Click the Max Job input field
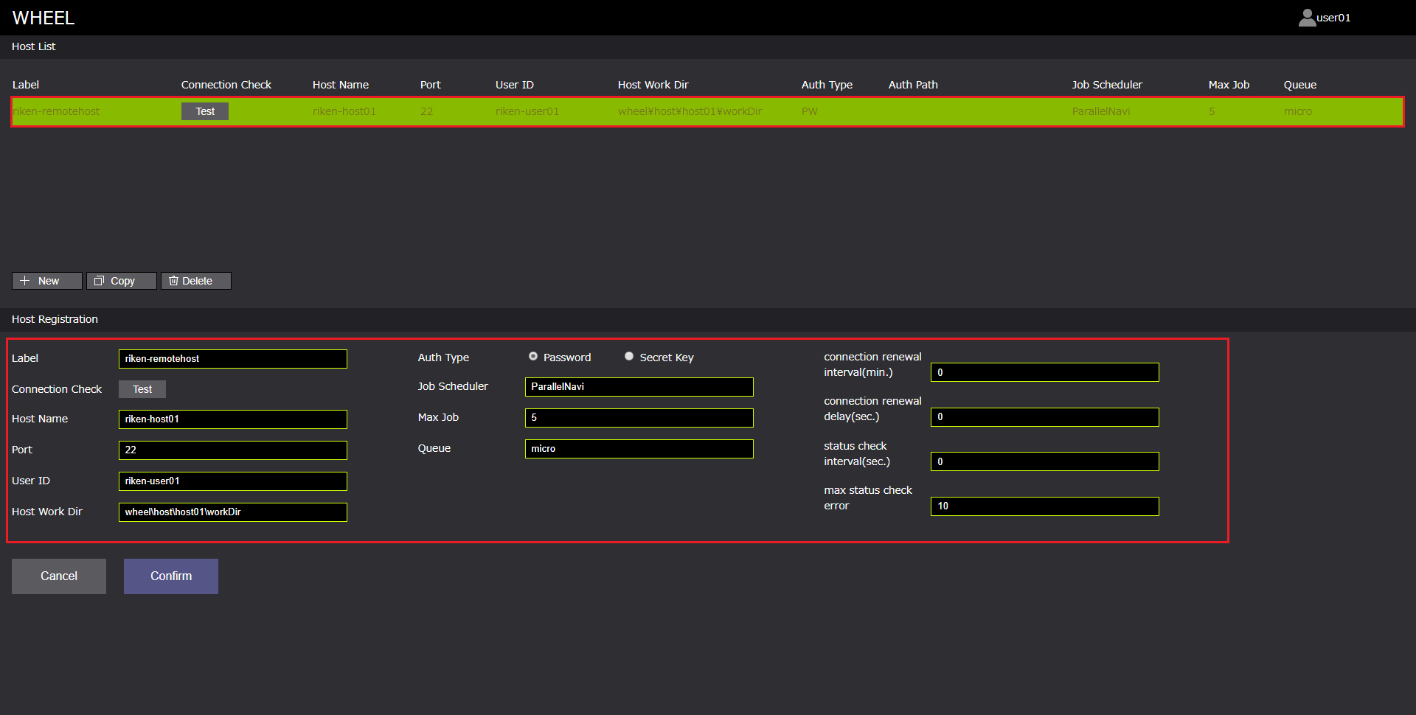The width and height of the screenshot is (1416, 715). pyautogui.click(x=639, y=418)
